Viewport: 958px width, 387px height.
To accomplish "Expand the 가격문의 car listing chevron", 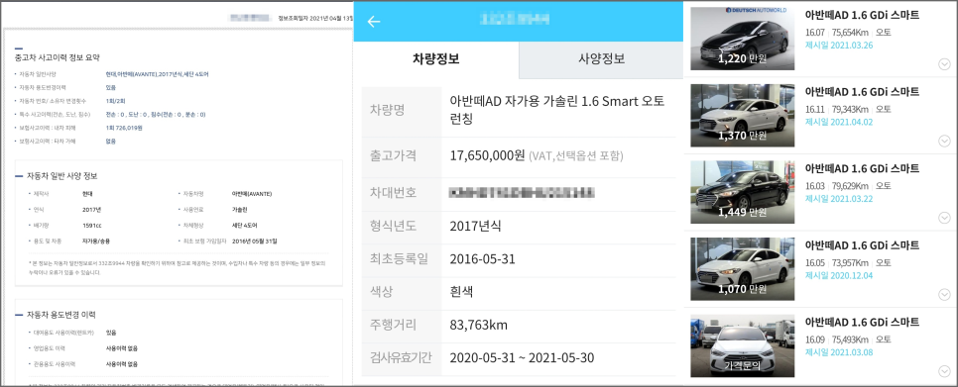I will tap(944, 370).
